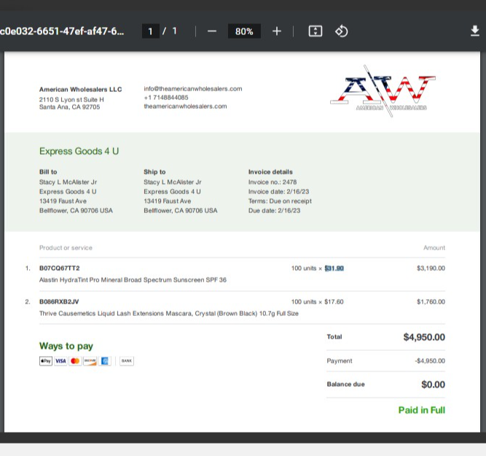Image resolution: width=486 pixels, height=456 pixels.
Task: Click the American Wholesalers AW logo
Action: tap(383, 91)
